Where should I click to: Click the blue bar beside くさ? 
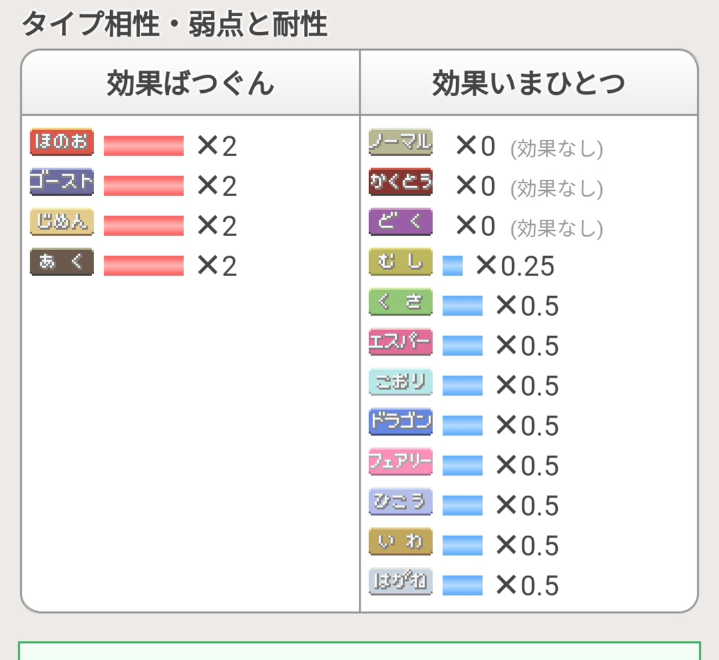click(462, 306)
